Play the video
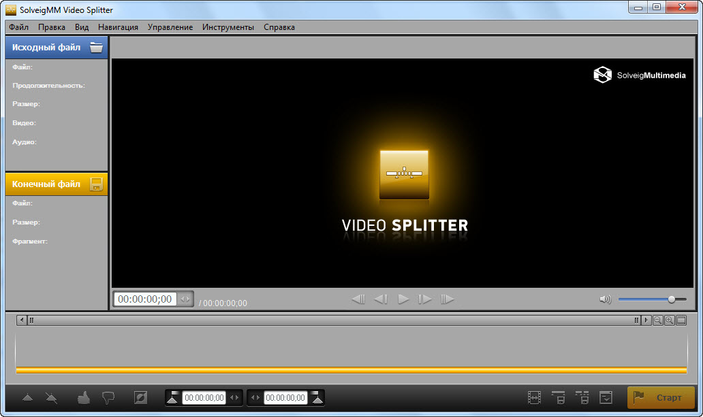Screen dimensions: 703x417 point(403,299)
